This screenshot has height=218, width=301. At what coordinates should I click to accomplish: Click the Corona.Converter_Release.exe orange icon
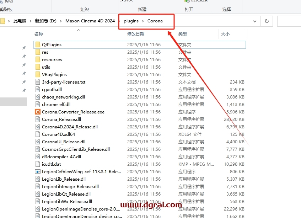coord(38,112)
